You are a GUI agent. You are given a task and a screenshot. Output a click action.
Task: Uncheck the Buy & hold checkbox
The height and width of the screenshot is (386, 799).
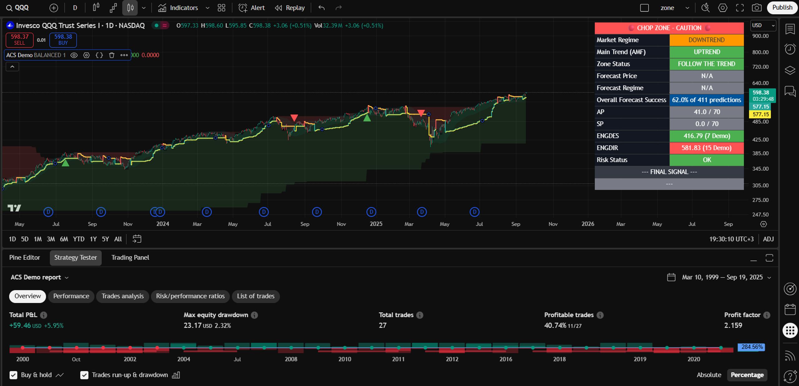pyautogui.click(x=13, y=375)
